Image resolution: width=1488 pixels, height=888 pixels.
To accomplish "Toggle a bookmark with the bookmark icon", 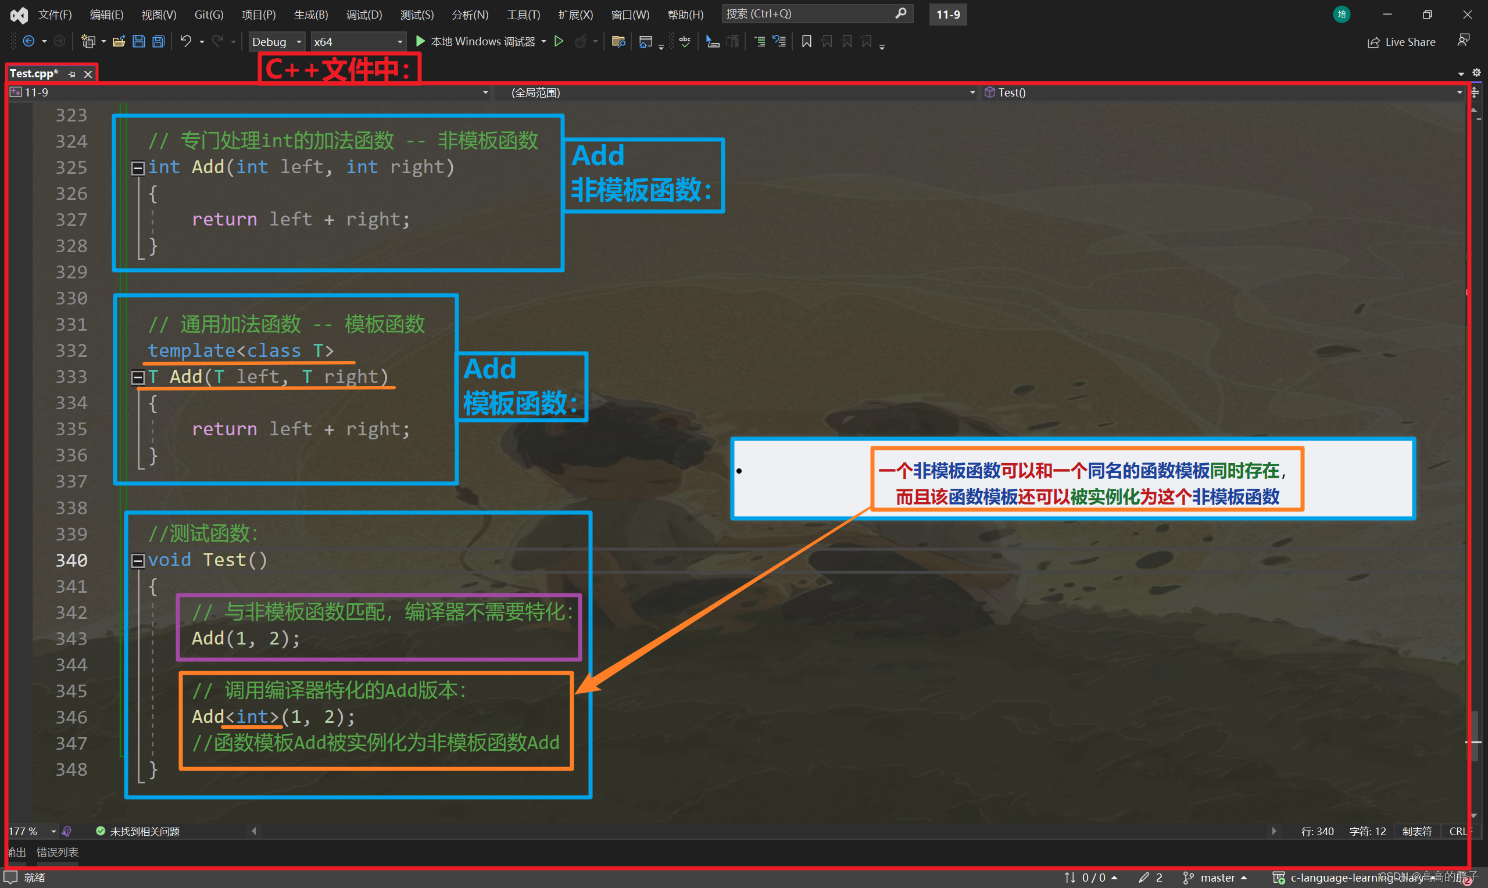I will [x=806, y=41].
